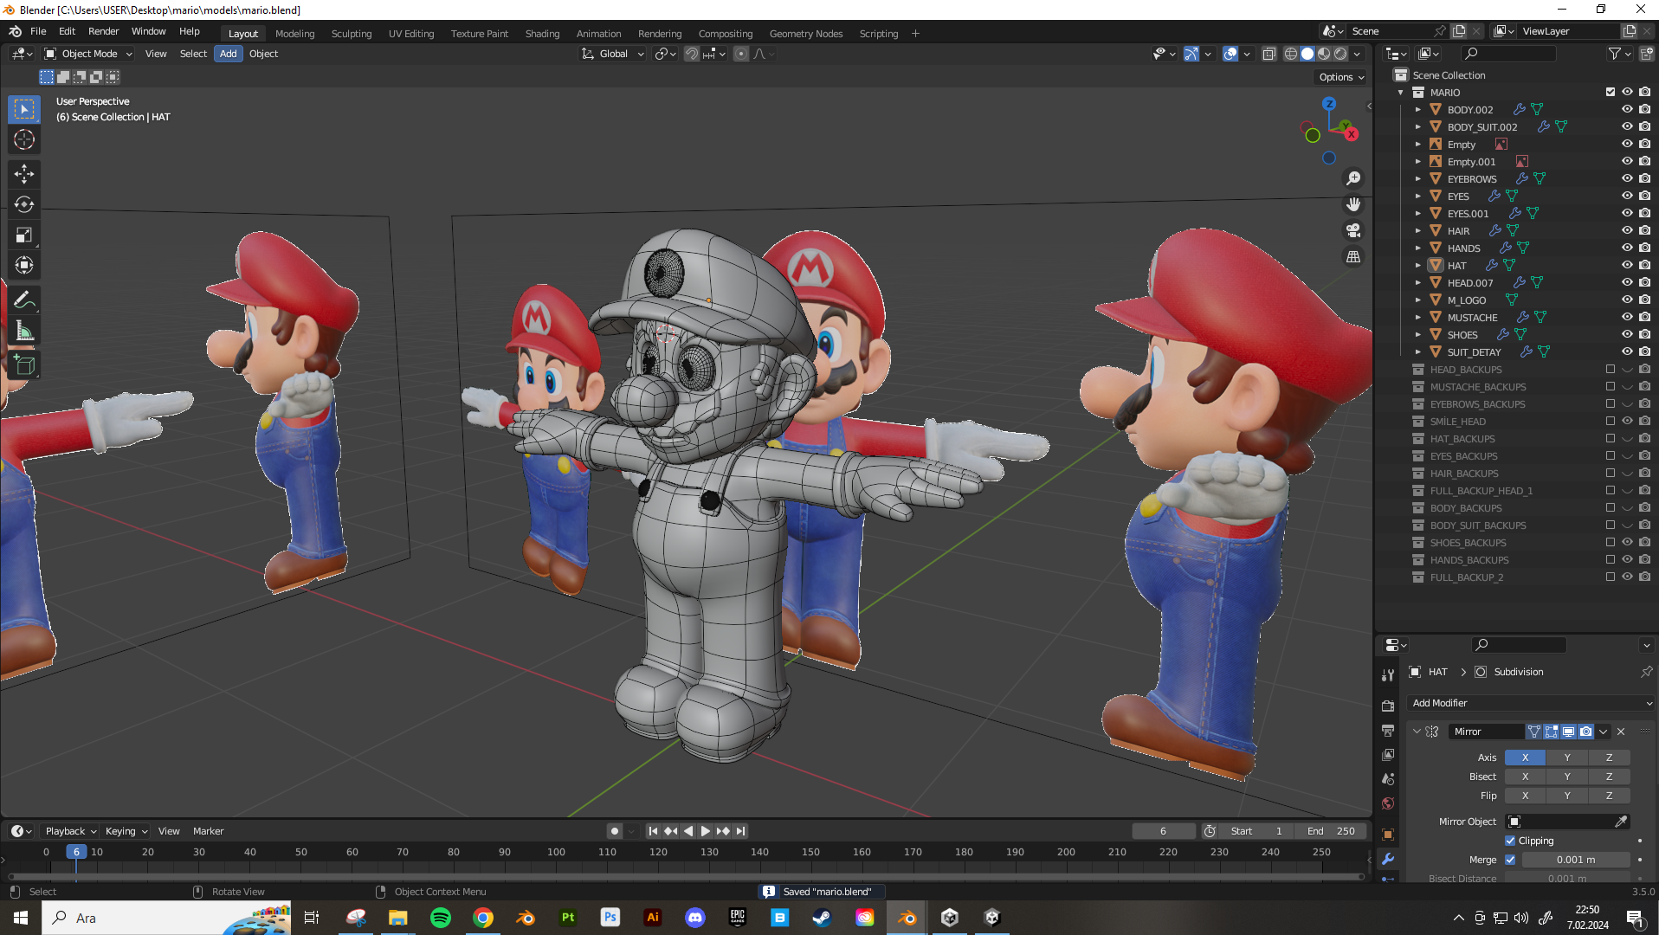Collapse the Mirror modifier panel
This screenshot has width=1659, height=935.
point(1417,732)
